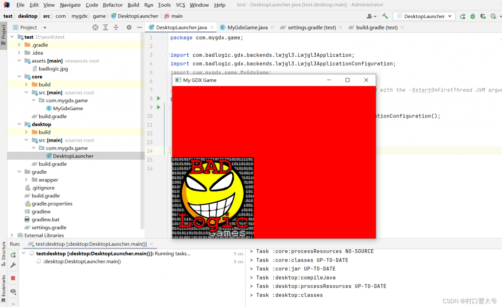Click the Rerun icon in main toolbar
The width and height of the screenshot is (502, 307).
point(463,16)
